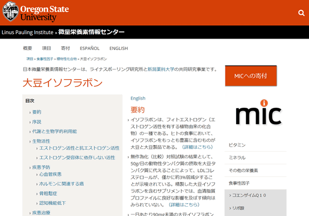Open 食事性因子 in the sidebar menu
Viewport: 309px width, 216px height.
click(255, 183)
